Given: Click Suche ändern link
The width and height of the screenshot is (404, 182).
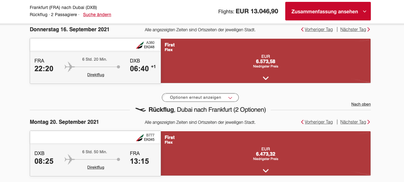Looking at the screenshot, I should (97, 15).
